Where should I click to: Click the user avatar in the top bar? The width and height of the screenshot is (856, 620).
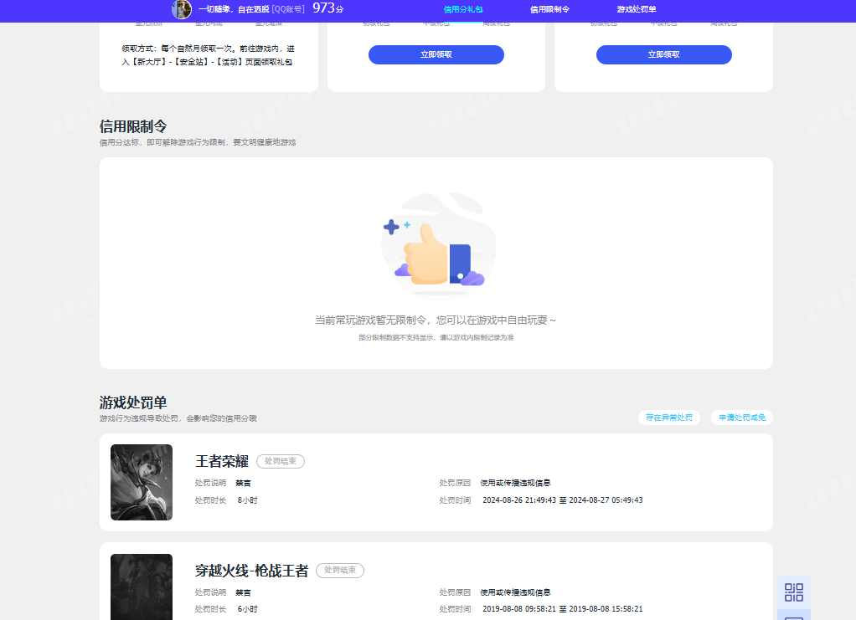(x=182, y=9)
